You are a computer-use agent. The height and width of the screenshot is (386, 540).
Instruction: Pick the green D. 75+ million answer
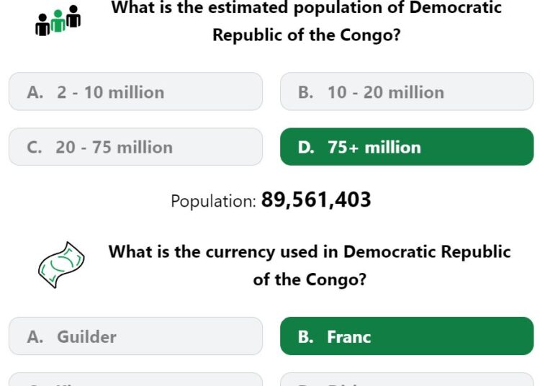(407, 147)
